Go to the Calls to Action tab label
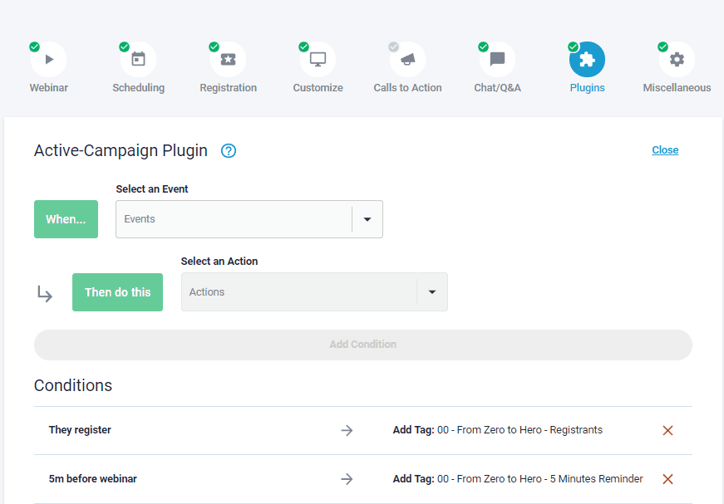Screen dimensions: 724x504 click(407, 88)
